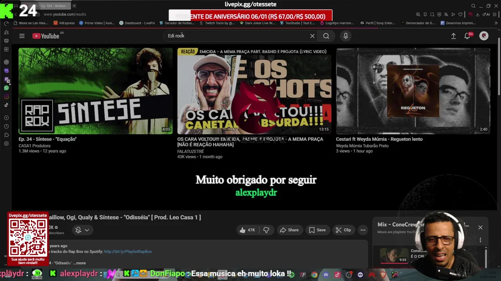Open the Desenhos Imprimi bookmark
This screenshot has height=281, width=501.
click(458, 23)
